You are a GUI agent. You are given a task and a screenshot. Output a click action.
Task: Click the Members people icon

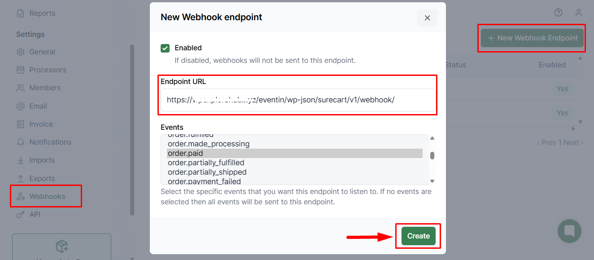click(20, 88)
